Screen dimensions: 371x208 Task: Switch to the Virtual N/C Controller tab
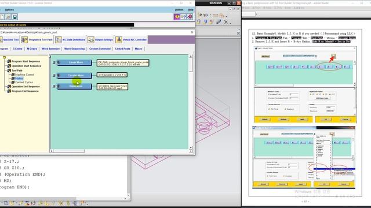pos(131,40)
